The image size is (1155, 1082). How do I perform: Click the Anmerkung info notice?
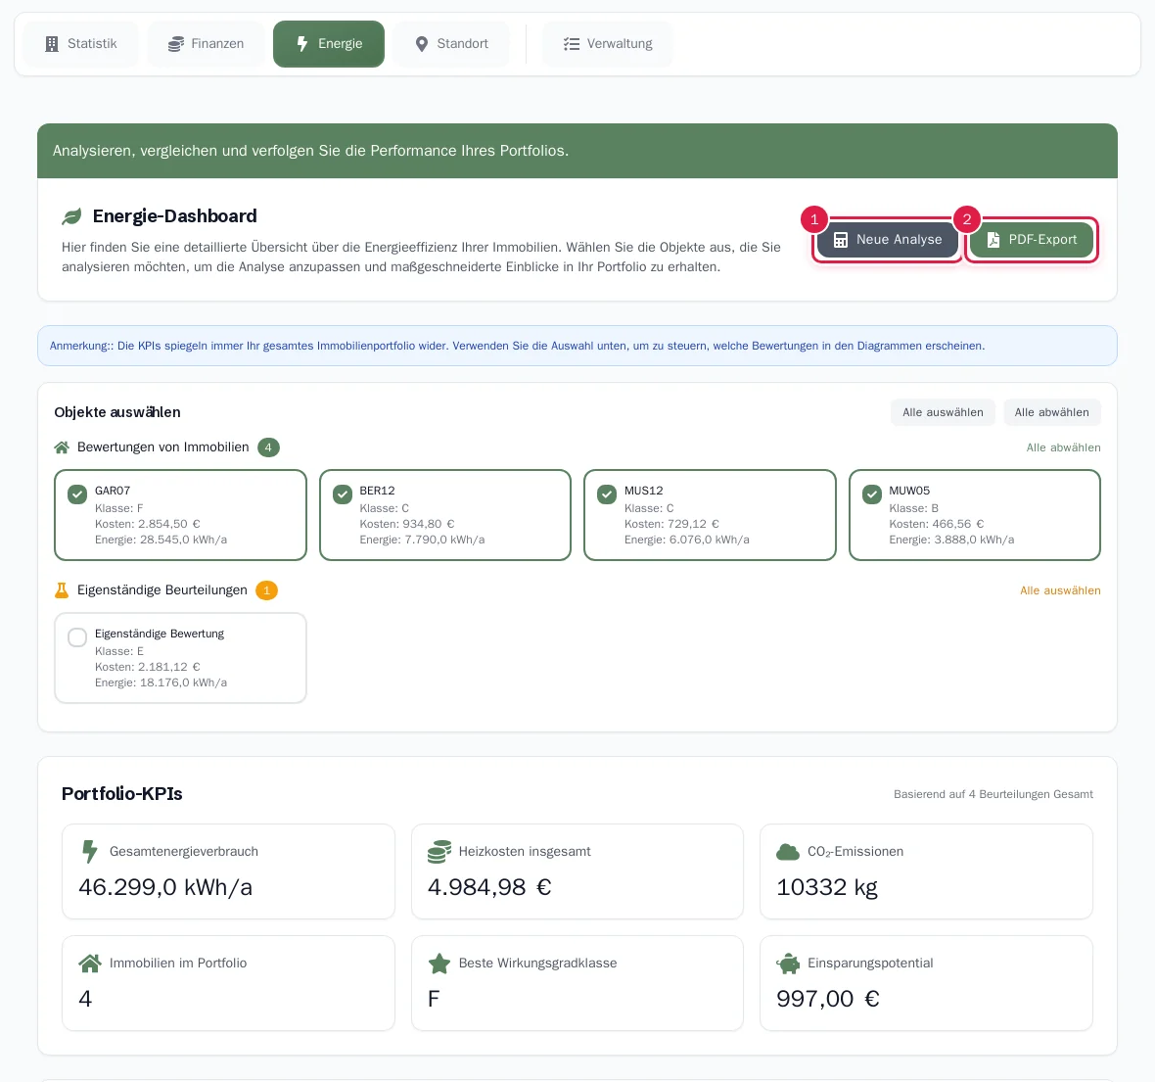[577, 346]
